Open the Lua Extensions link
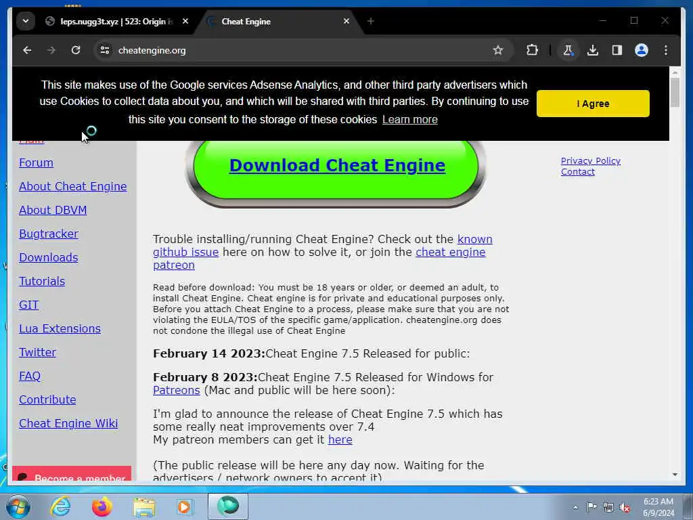Screen dimensions: 693x520 tap(60, 328)
